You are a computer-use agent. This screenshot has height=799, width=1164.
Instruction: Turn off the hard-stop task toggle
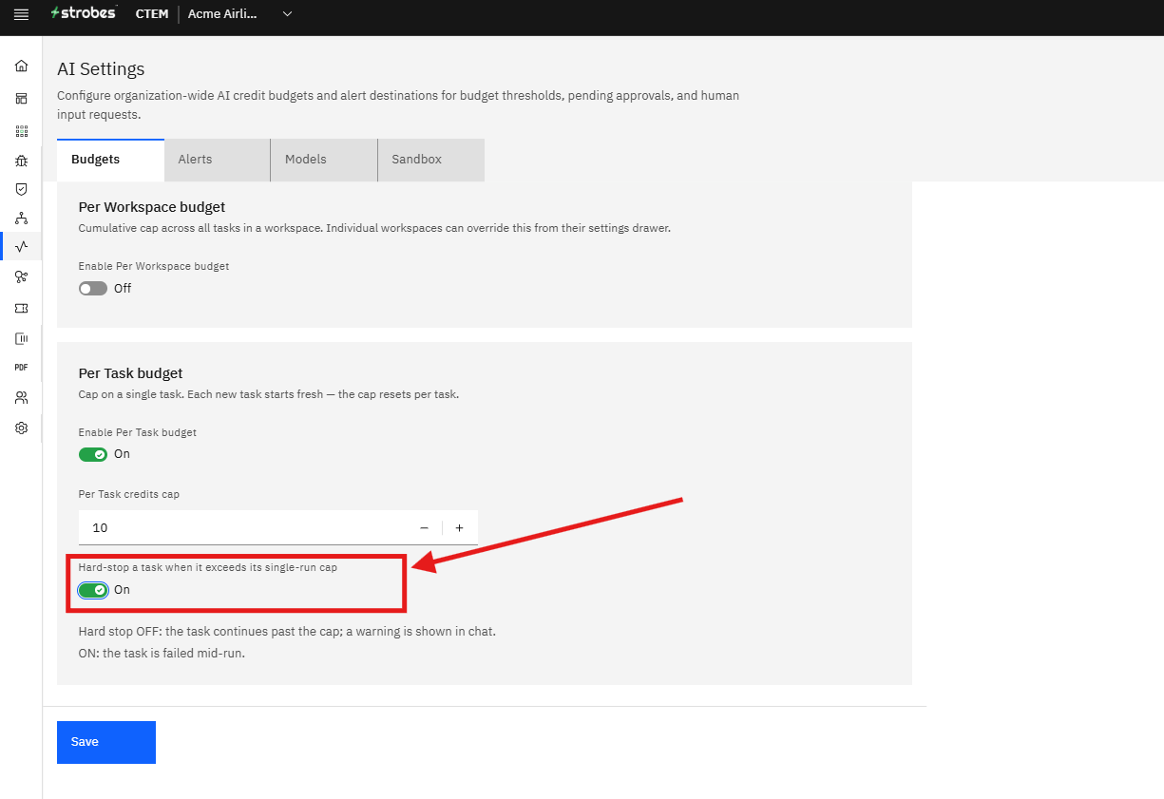pyautogui.click(x=93, y=590)
